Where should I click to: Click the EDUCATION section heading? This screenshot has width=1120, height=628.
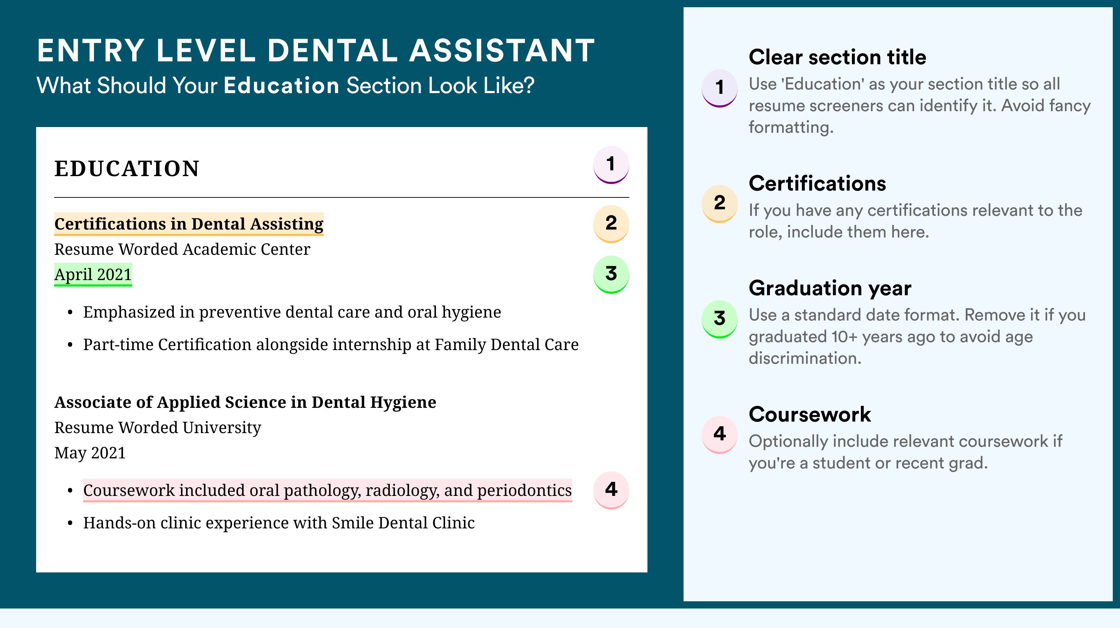point(127,169)
